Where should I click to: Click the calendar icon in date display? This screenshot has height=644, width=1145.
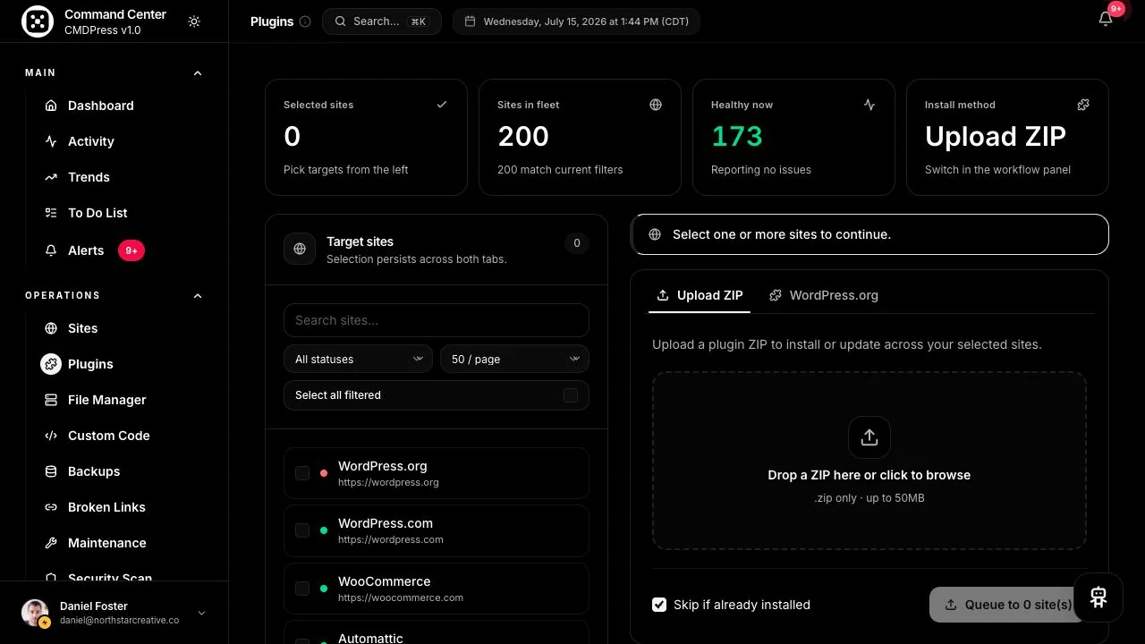(471, 21)
